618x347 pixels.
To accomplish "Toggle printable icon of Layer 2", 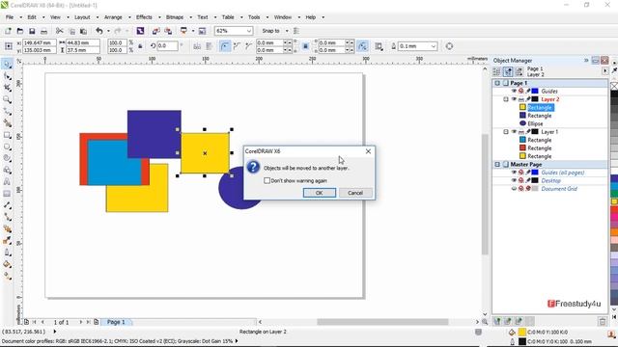I will coord(521,99).
